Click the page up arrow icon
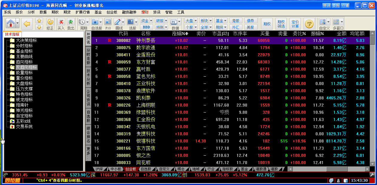The image size is (377, 185). pos(39,21)
